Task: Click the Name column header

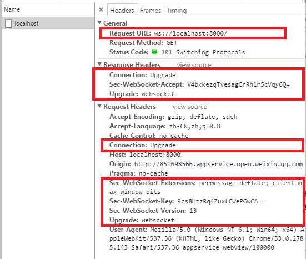Action: [12, 9]
